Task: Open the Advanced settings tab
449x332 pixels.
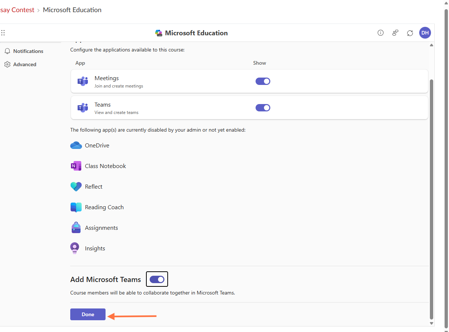Action: 20,64
